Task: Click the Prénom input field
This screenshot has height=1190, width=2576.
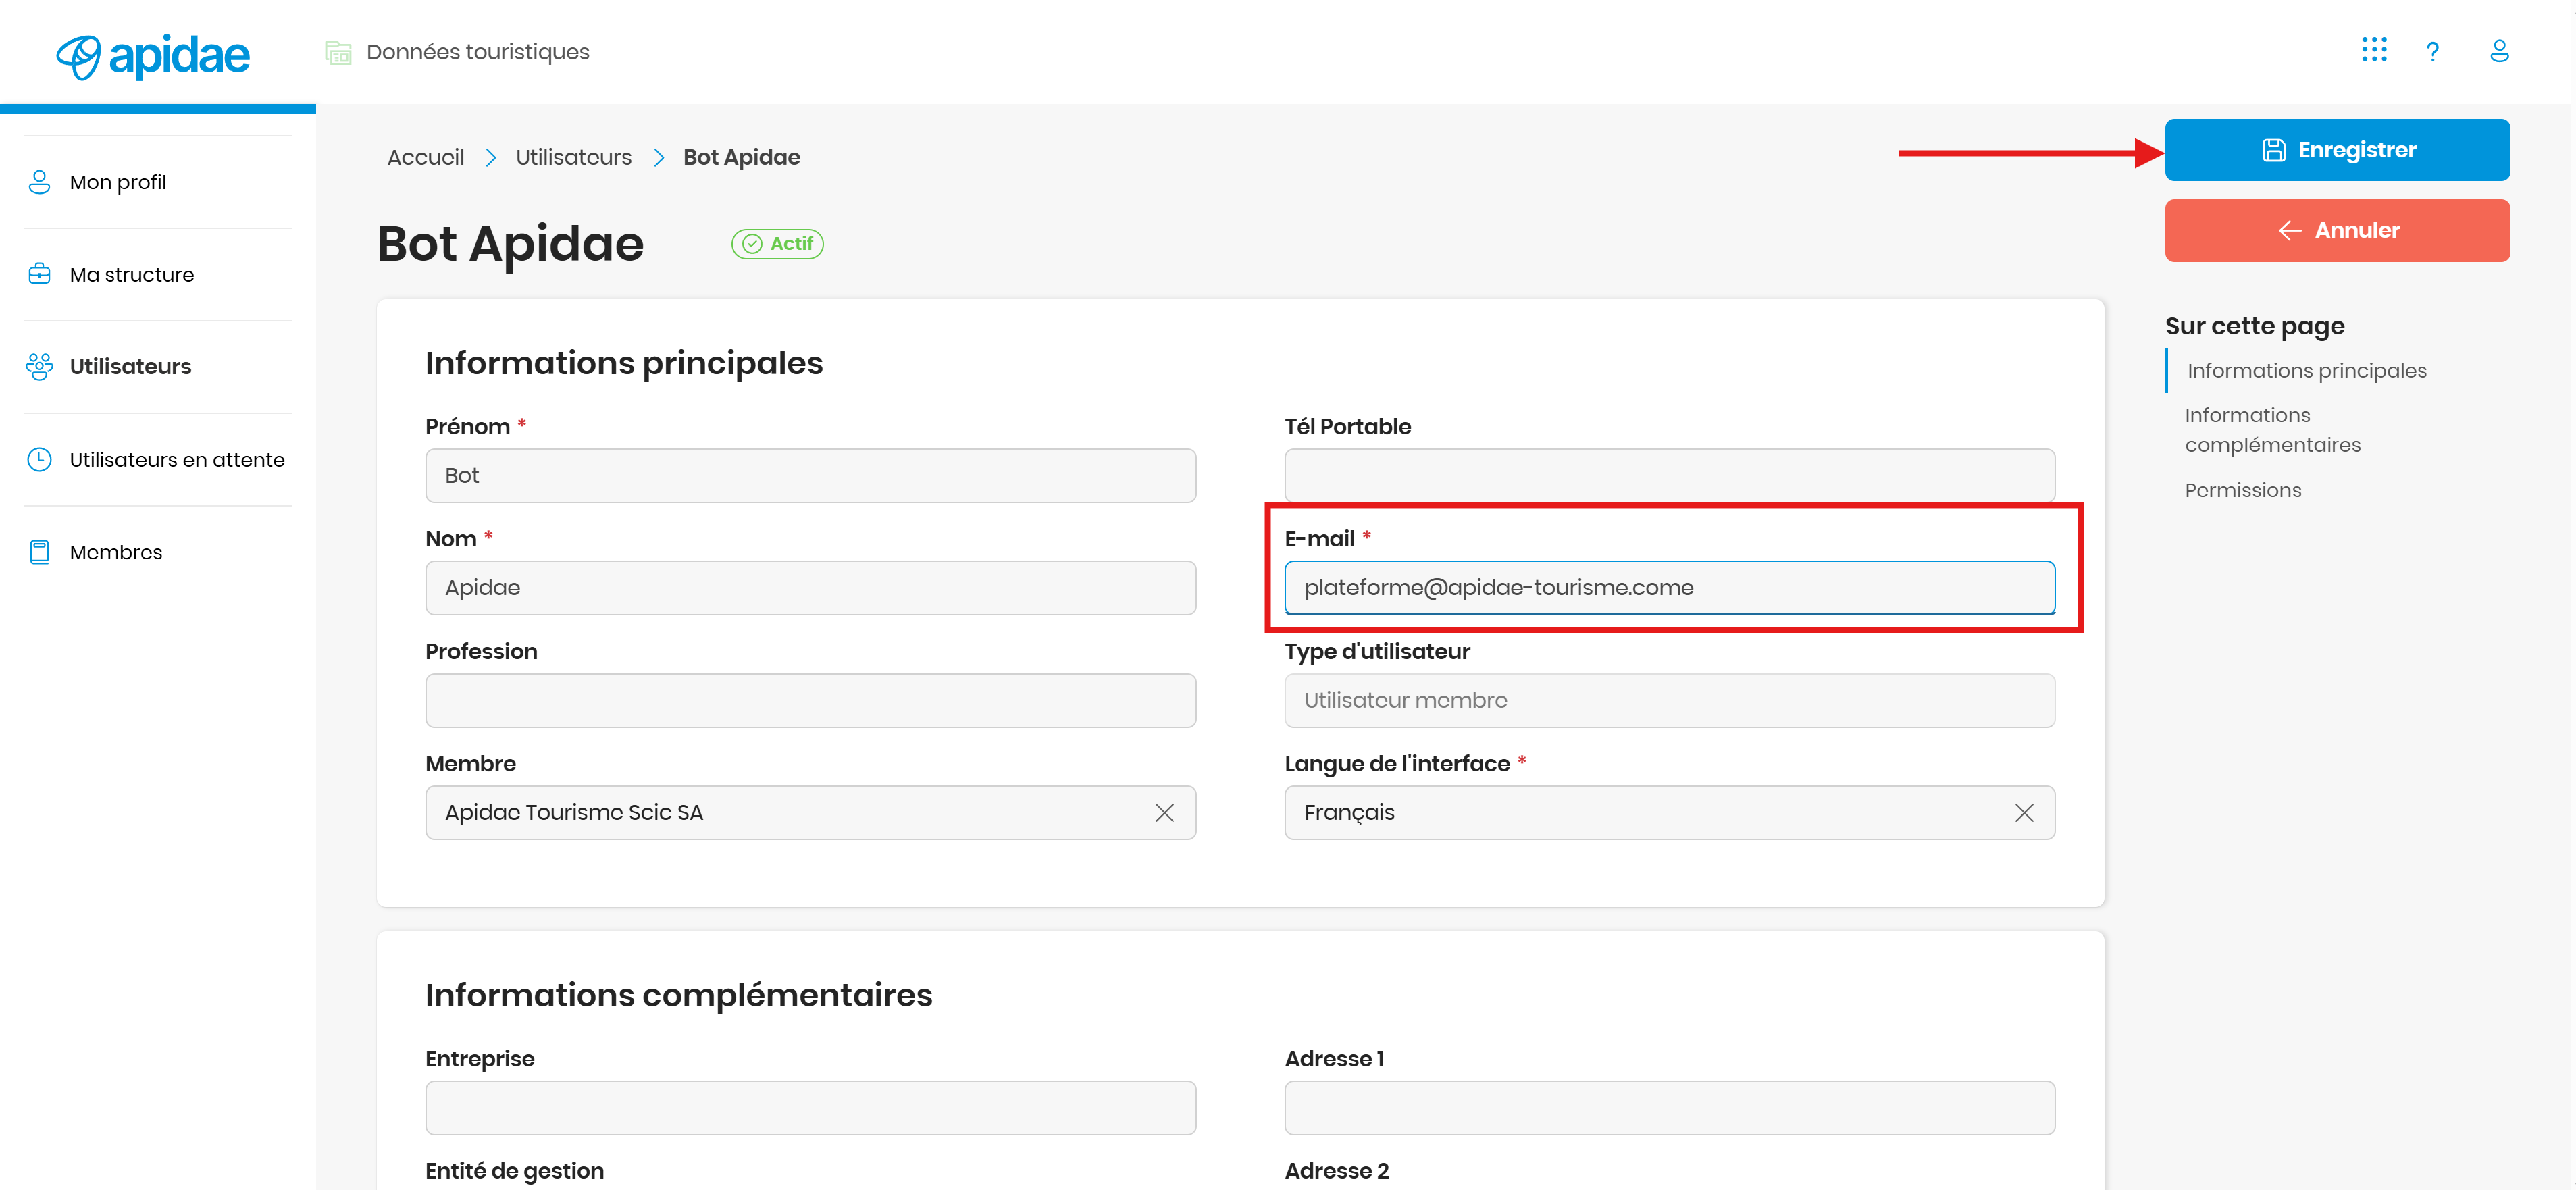Action: (810, 476)
